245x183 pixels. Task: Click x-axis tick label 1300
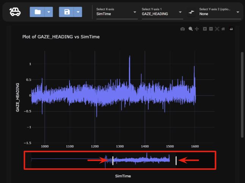click(120, 146)
